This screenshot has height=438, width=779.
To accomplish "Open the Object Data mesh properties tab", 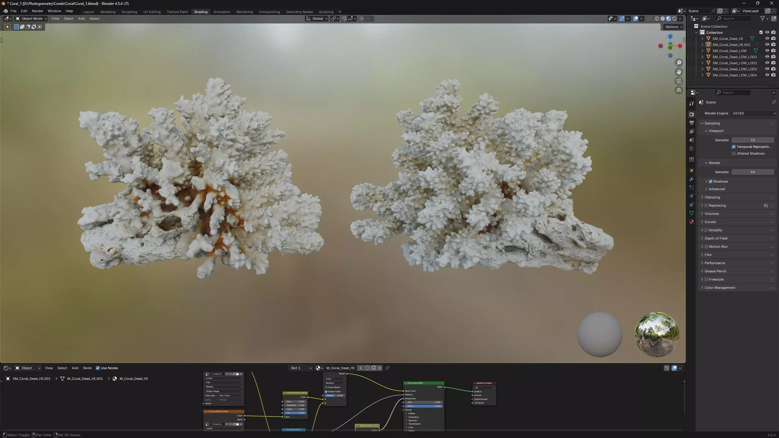I will tap(692, 213).
